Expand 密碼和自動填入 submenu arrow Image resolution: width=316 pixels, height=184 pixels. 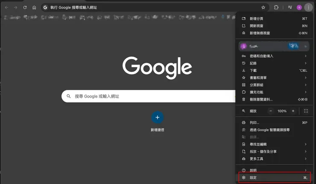coord(305,56)
